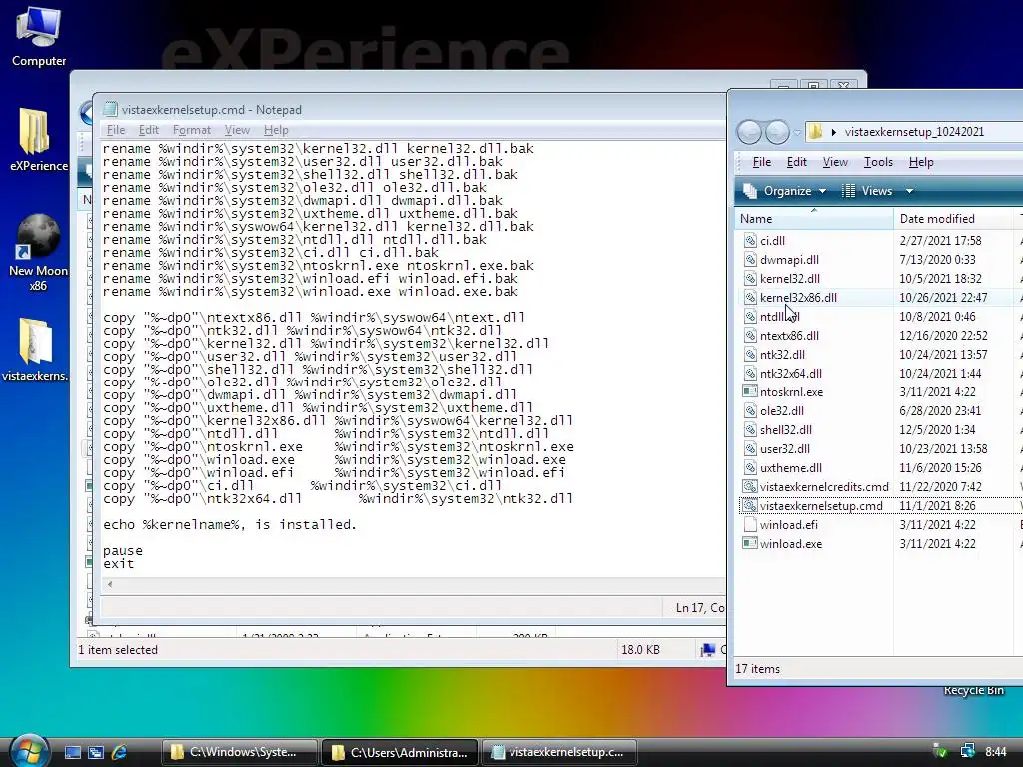This screenshot has height=767, width=1023.
Task: Sort by Name column header
Action: coord(813,219)
